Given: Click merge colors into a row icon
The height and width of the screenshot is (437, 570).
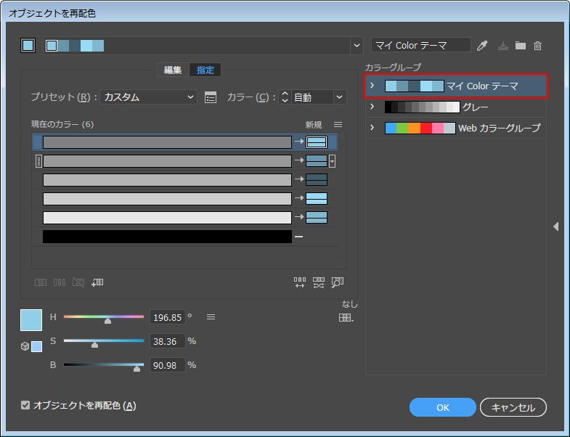Looking at the screenshot, I should pyautogui.click(x=41, y=282).
